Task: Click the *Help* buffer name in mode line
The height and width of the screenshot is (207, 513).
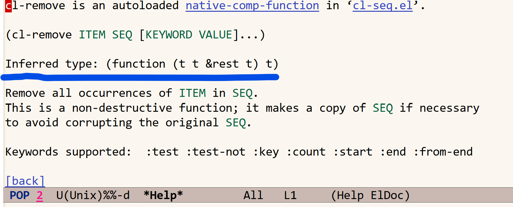Action: [163, 195]
